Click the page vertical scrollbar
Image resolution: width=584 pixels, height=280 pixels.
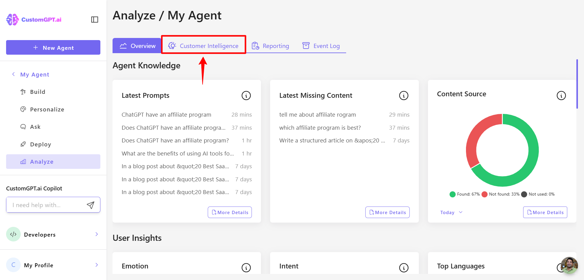click(577, 84)
